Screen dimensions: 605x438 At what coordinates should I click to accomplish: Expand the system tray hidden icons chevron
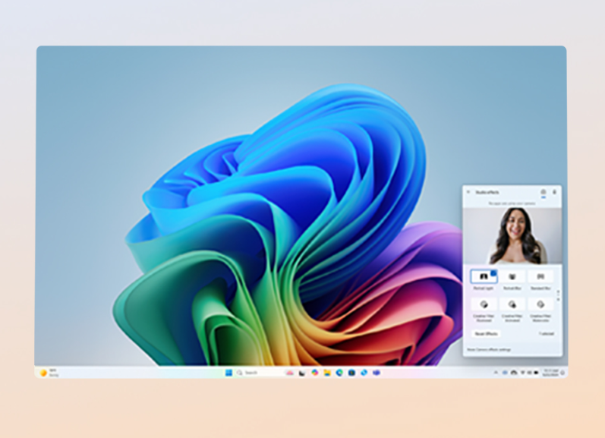(496, 373)
